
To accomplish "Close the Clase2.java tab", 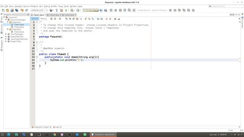I will pyautogui.click(x=60, y=15).
